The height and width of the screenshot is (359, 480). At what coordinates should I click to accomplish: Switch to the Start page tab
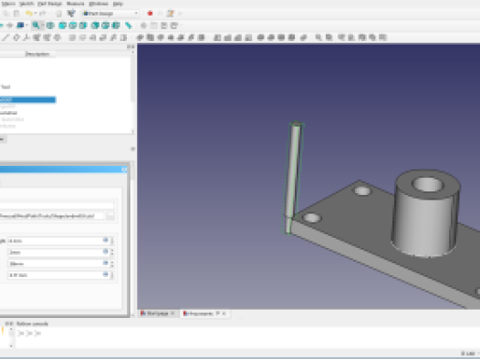(157, 313)
